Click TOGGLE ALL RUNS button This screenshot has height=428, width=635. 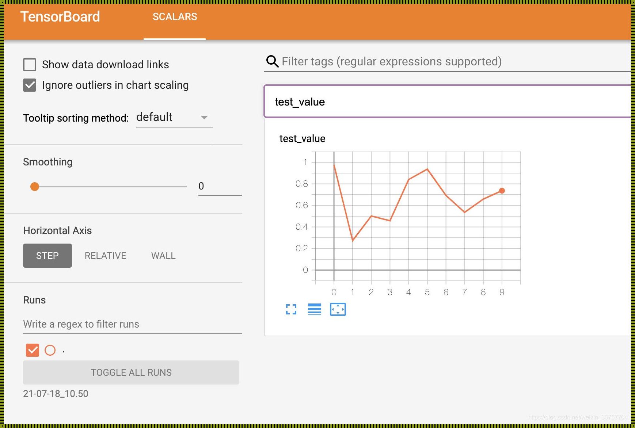[131, 372]
